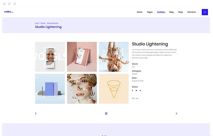
Task: Open the Home menu
Action: [x=139, y=12]
